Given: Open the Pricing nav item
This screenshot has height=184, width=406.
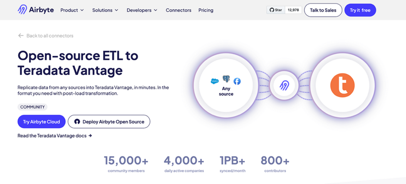Looking at the screenshot, I should 206,10.
